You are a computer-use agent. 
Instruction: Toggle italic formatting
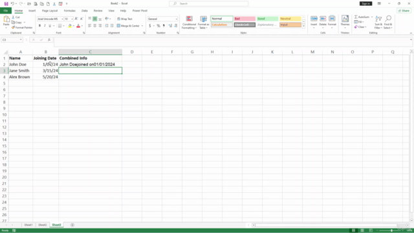(45, 26)
